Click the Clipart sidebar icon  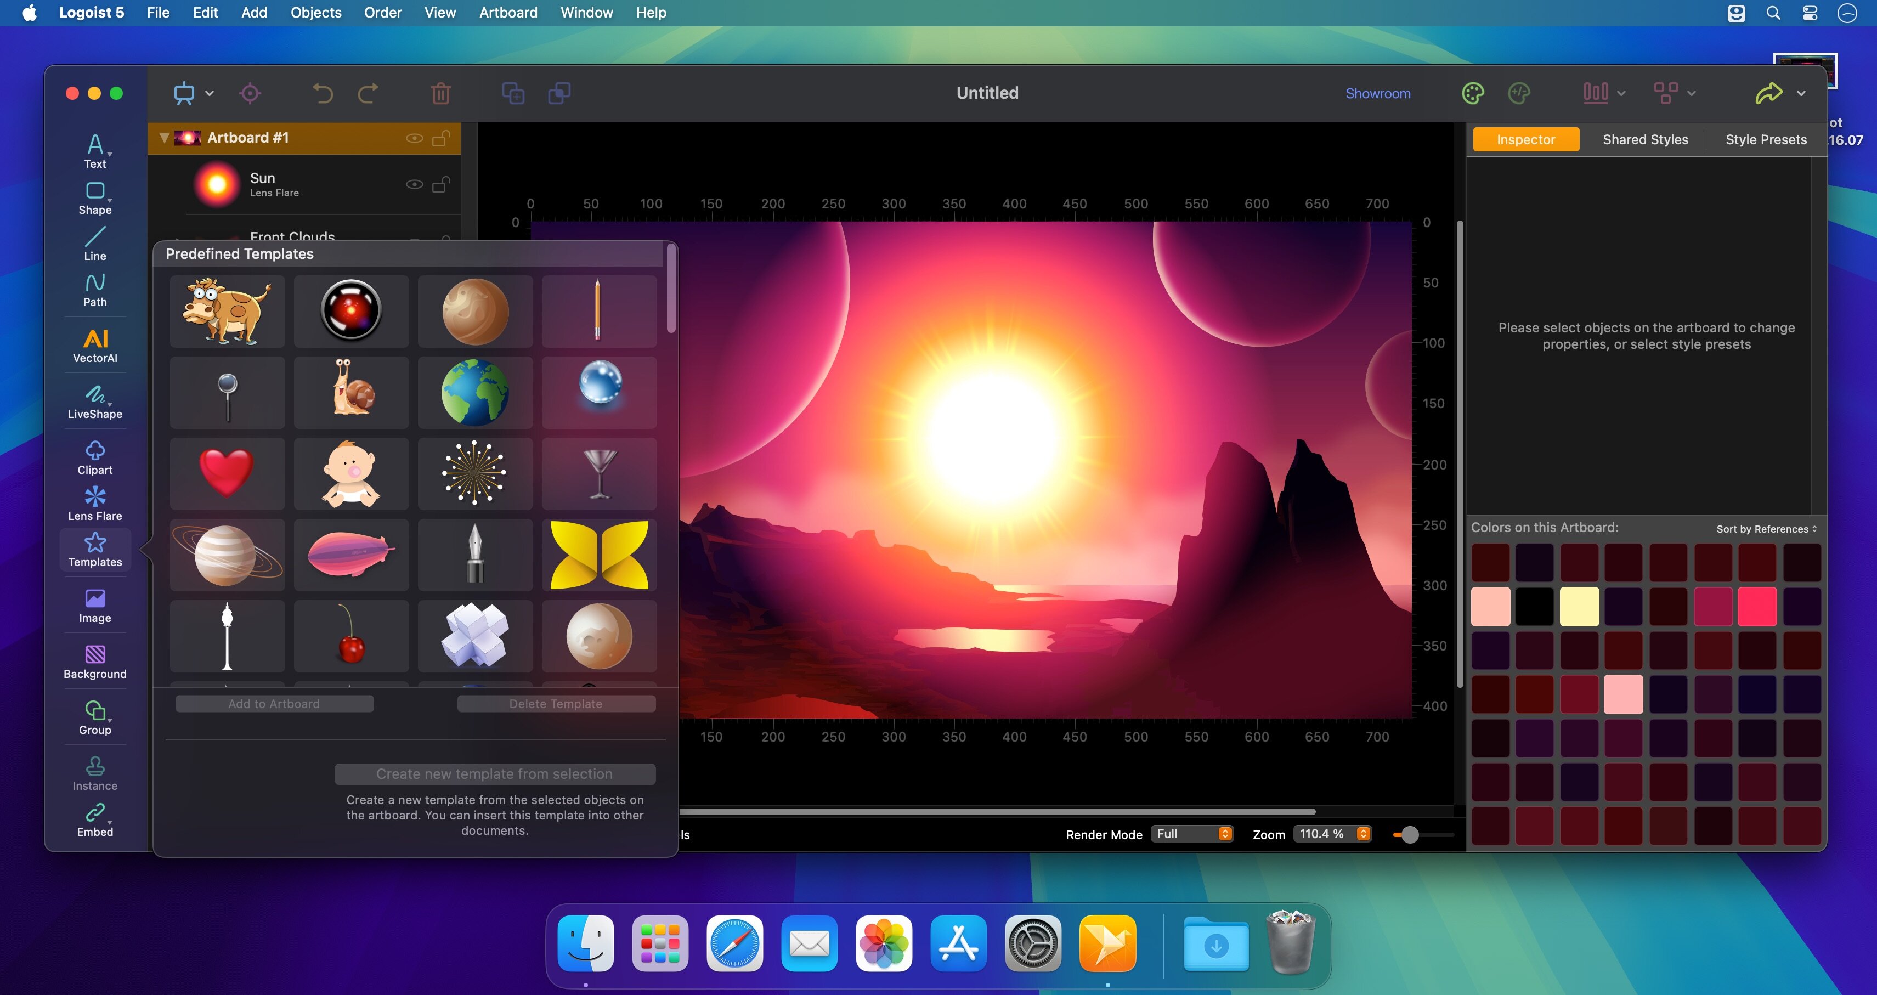[x=95, y=458]
